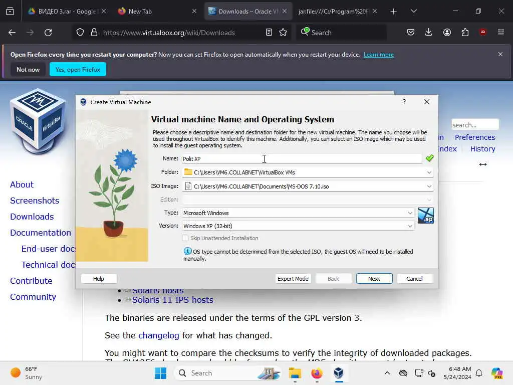The height and width of the screenshot is (385, 513).
Task: Go back to the previous page in Firefox
Action: (x=12, y=33)
